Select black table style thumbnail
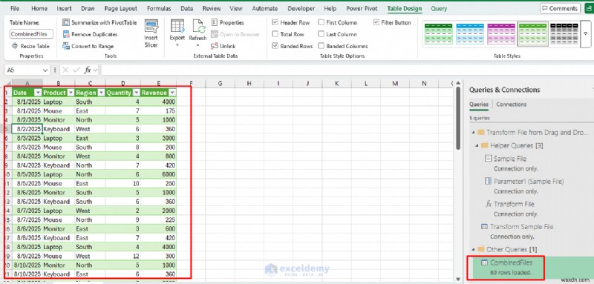The image size is (594, 284). coord(564,33)
